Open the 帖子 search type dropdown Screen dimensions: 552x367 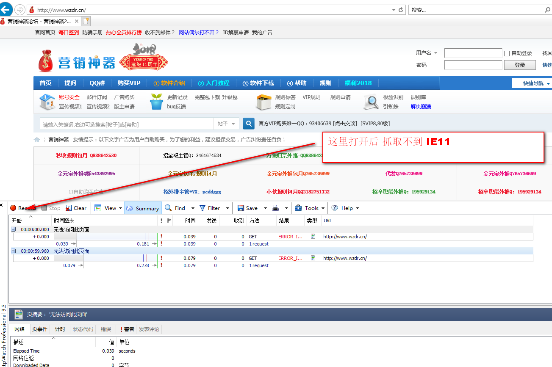click(x=227, y=124)
